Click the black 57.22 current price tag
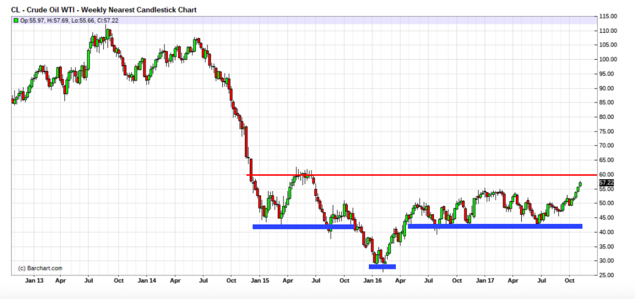This screenshot has width=635, height=299. point(606,183)
